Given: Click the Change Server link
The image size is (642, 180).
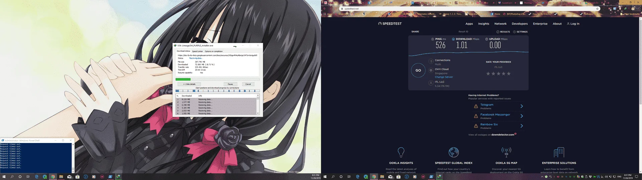Looking at the screenshot, I should tap(444, 77).
